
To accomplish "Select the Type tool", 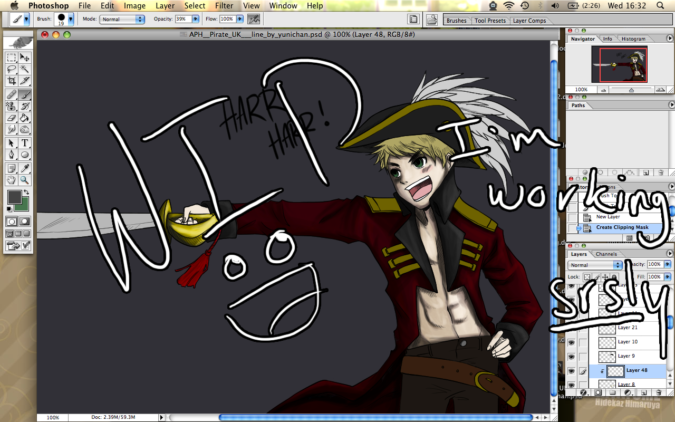I will tap(25, 143).
